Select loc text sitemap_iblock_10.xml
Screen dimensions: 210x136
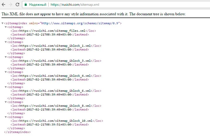[x=56, y=121]
